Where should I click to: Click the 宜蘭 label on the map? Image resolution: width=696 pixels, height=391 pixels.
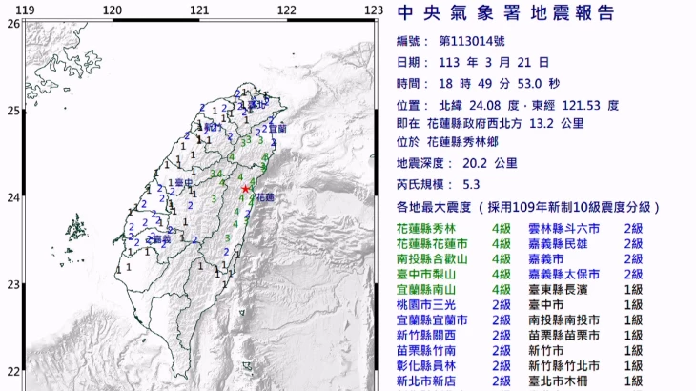coord(277,129)
